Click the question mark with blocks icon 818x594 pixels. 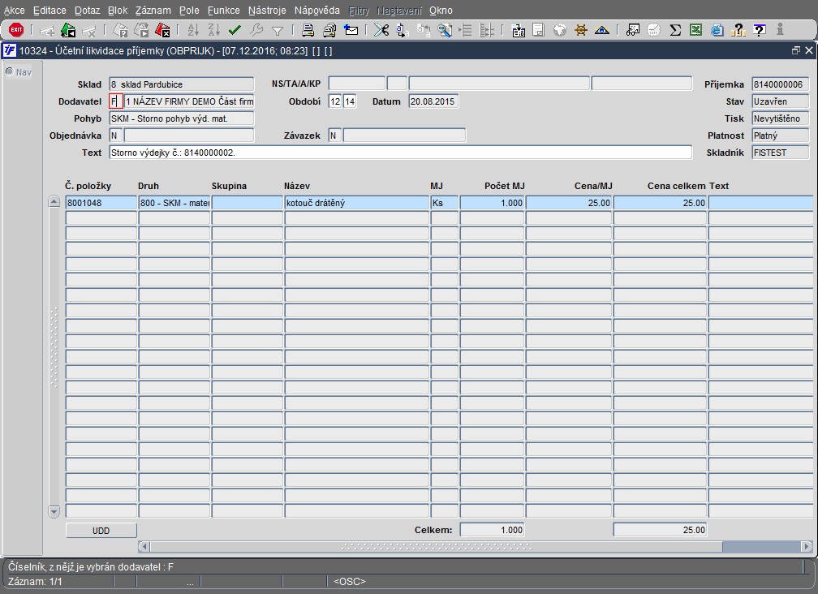tap(738, 30)
